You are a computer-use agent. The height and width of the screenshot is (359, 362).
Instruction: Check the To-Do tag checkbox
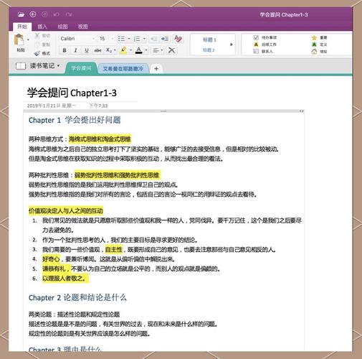click(256, 37)
